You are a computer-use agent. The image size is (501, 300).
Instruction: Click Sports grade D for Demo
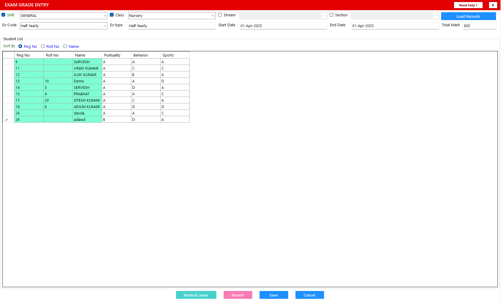pyautogui.click(x=175, y=81)
